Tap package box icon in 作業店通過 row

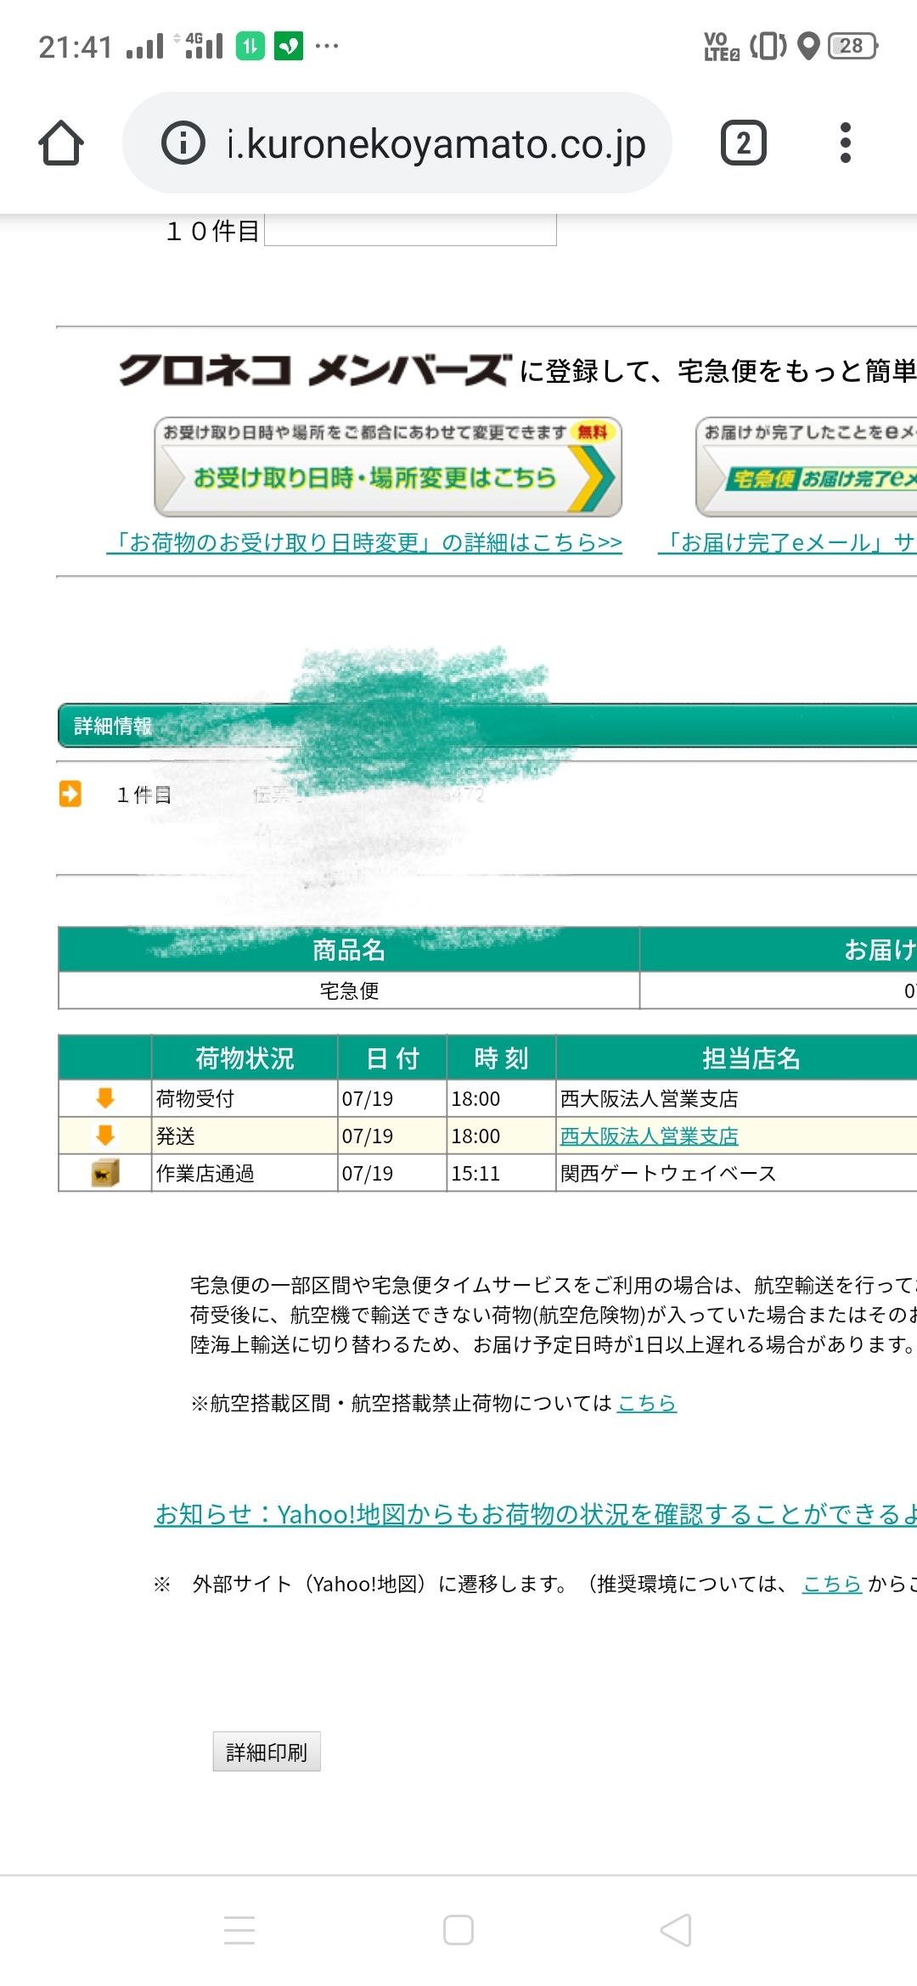coord(105,1173)
